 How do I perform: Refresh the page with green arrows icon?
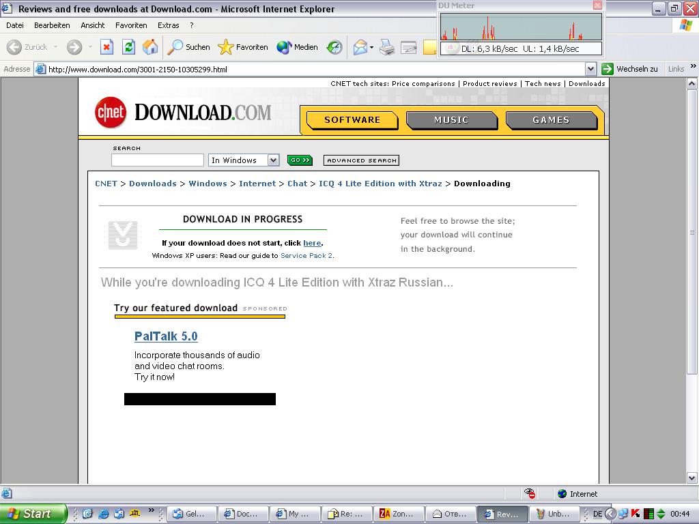128,47
